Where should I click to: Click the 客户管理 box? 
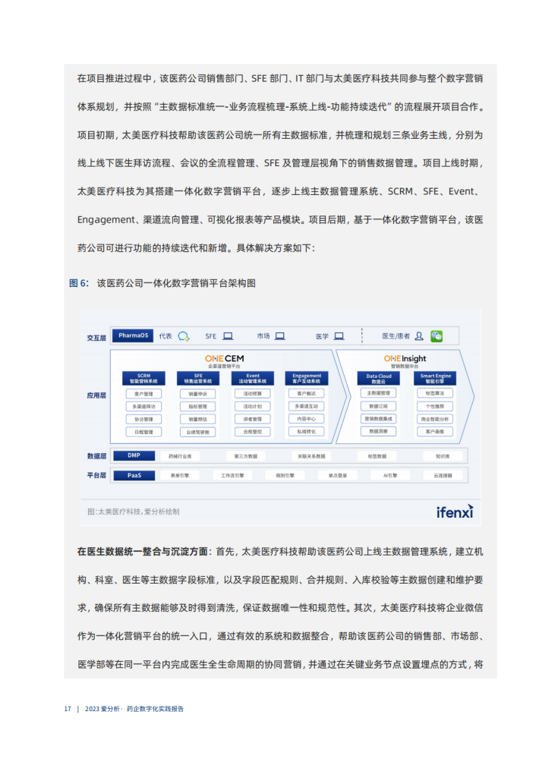tap(144, 394)
